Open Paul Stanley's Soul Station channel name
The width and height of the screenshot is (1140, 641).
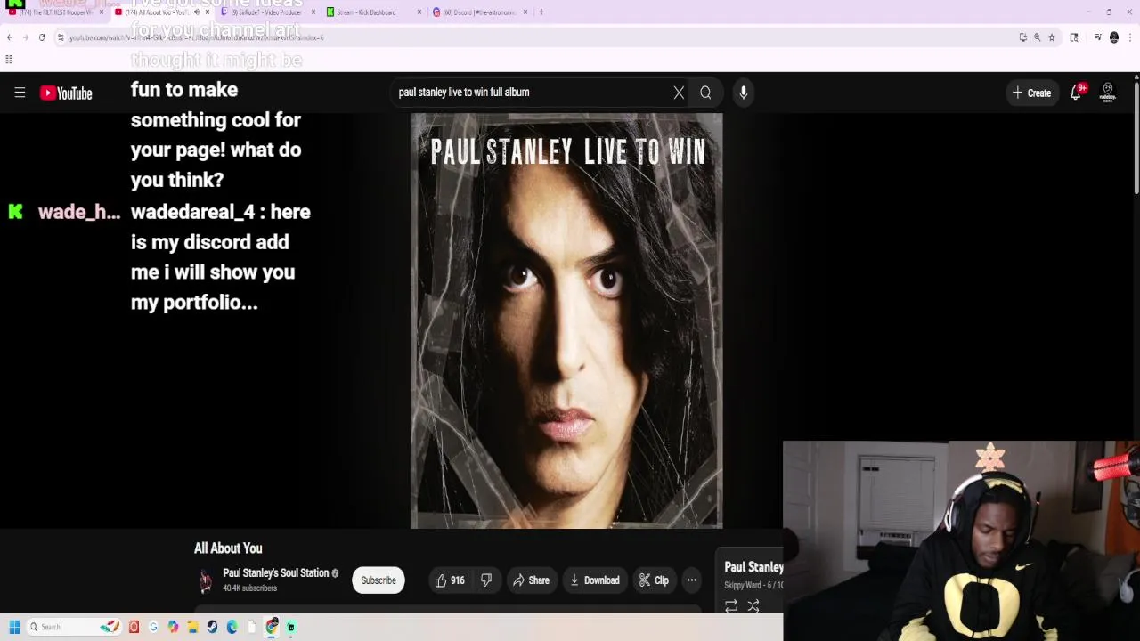[x=276, y=573]
